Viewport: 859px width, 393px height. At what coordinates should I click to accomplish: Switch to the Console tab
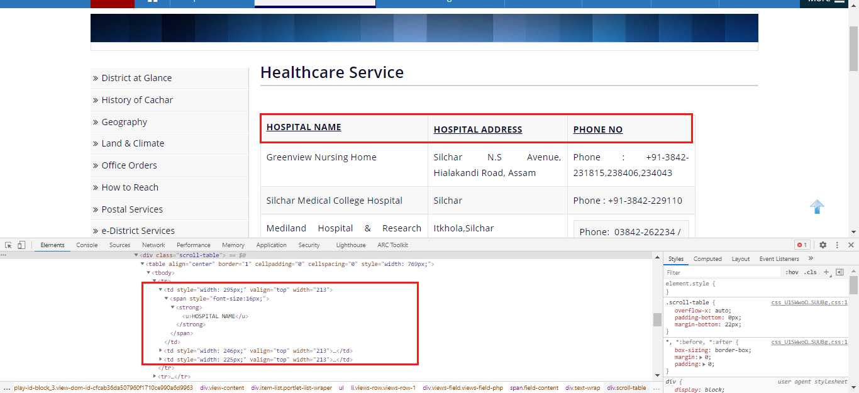tap(87, 245)
